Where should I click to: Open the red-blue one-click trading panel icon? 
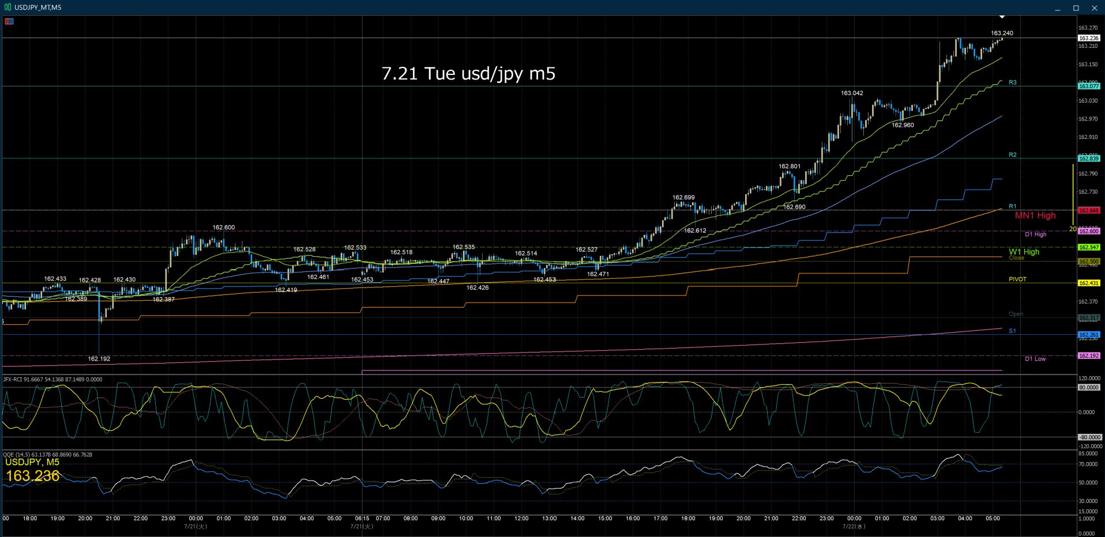point(9,21)
